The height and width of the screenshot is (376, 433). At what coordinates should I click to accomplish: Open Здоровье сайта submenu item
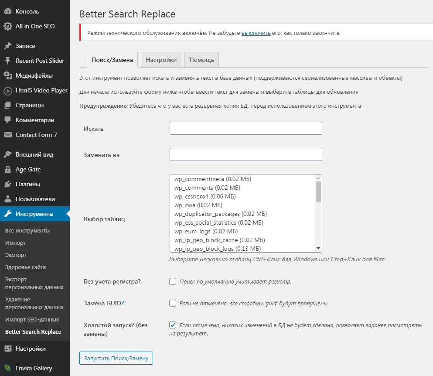pyautogui.click(x=25, y=267)
